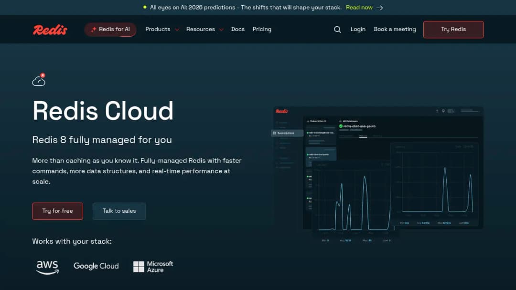Go to Docs page
Screen dimensions: 516x290
coord(238,29)
